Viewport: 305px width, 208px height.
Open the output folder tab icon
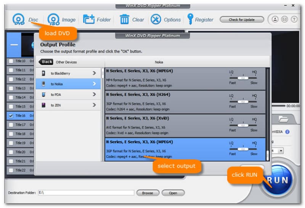(x=283, y=118)
